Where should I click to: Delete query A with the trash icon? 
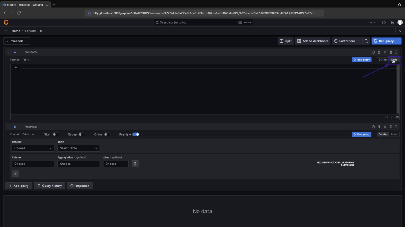pyautogui.click(x=391, y=52)
